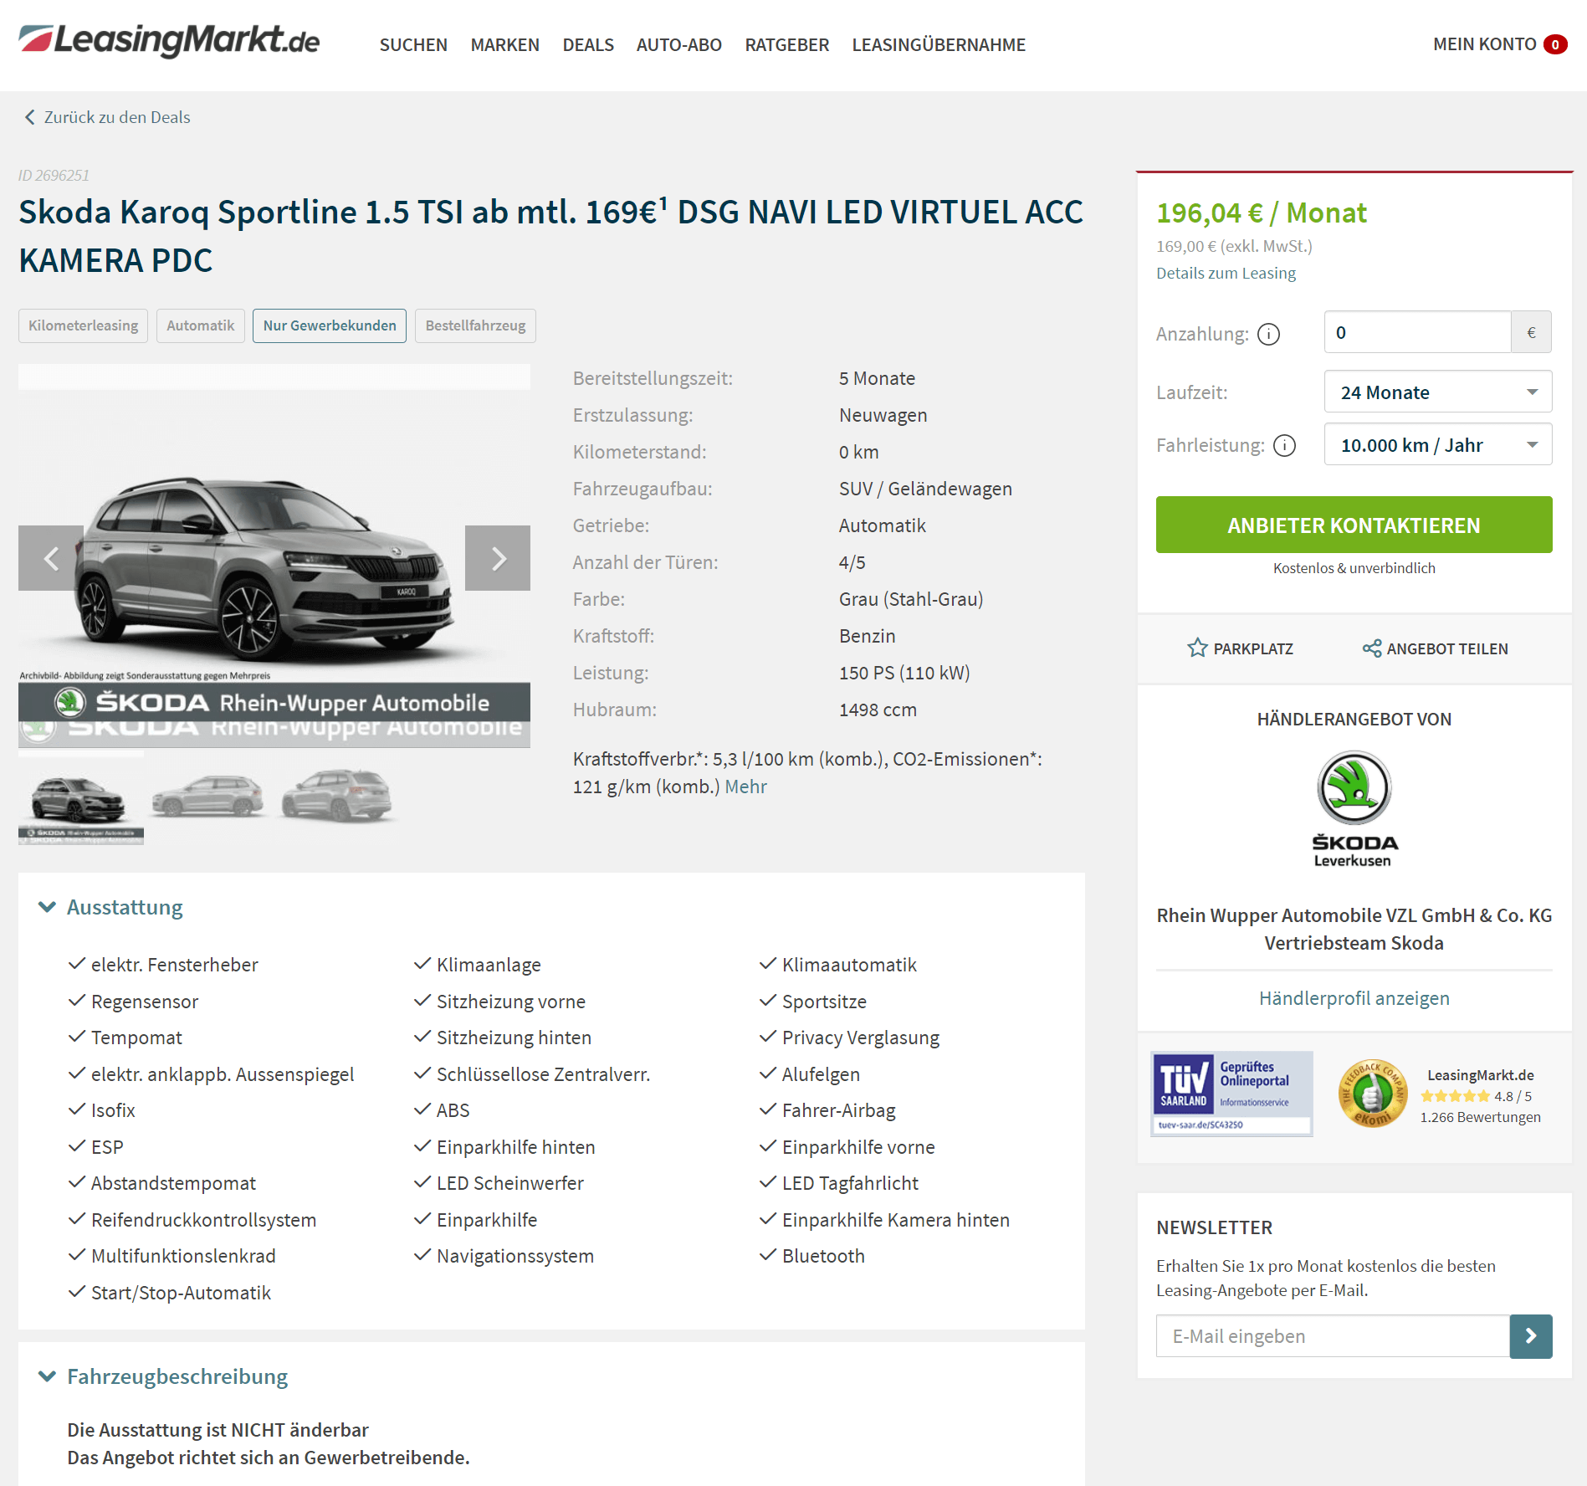The height and width of the screenshot is (1486, 1587).
Task: Click the Rhein Wupper Automobile dealer name
Action: 1354,929
